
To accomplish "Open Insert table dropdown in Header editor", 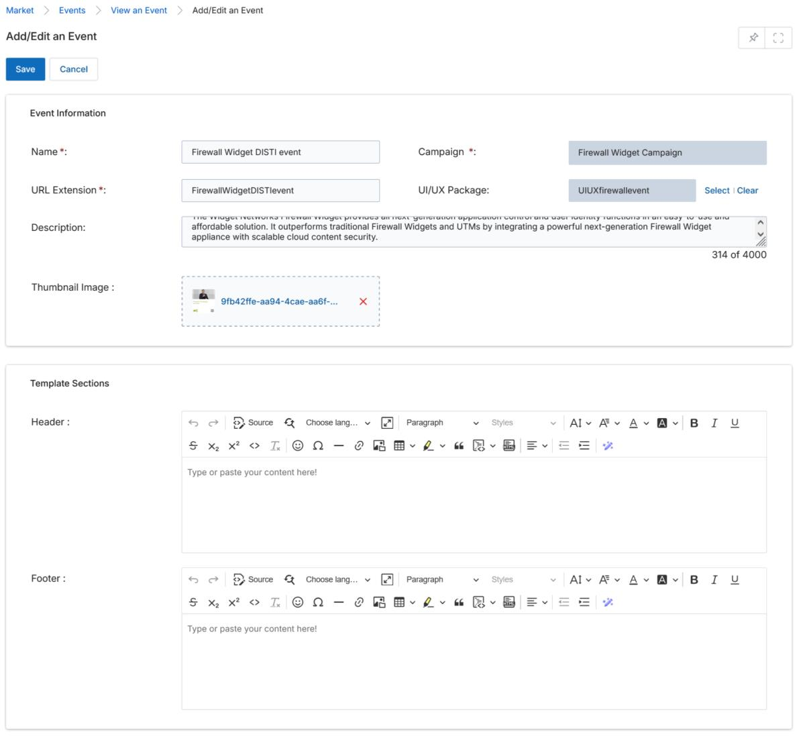I will click(412, 446).
